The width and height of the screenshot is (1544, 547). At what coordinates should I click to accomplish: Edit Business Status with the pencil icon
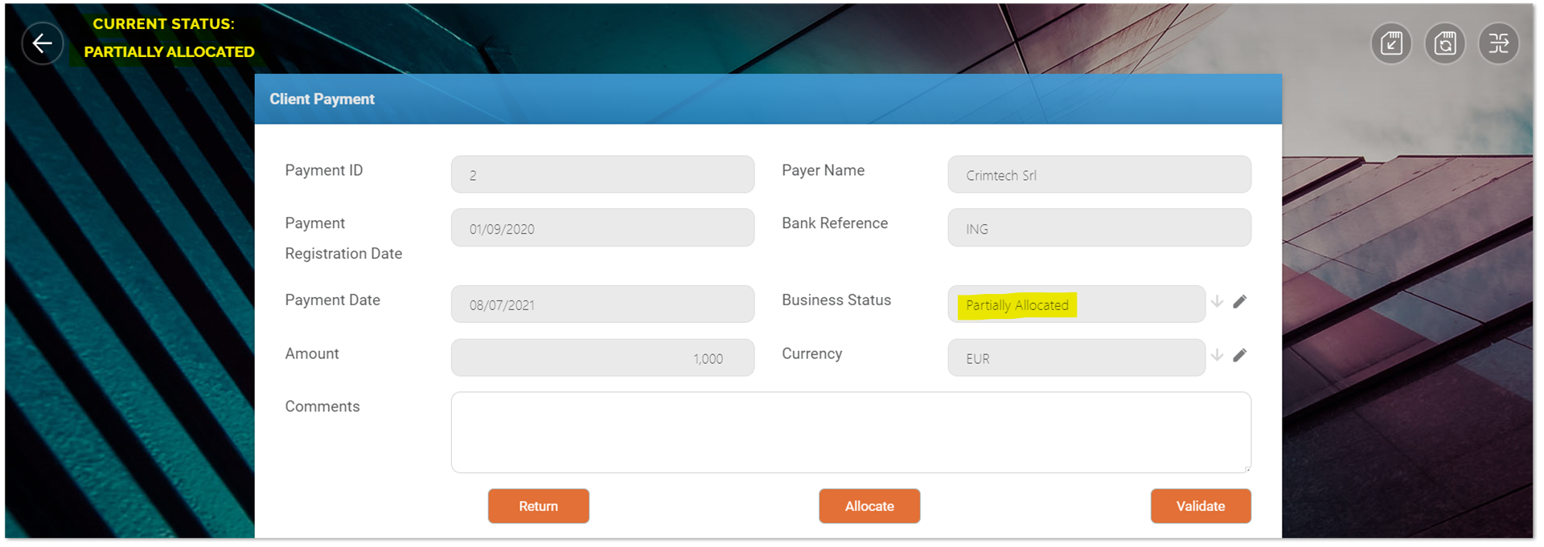1240,302
